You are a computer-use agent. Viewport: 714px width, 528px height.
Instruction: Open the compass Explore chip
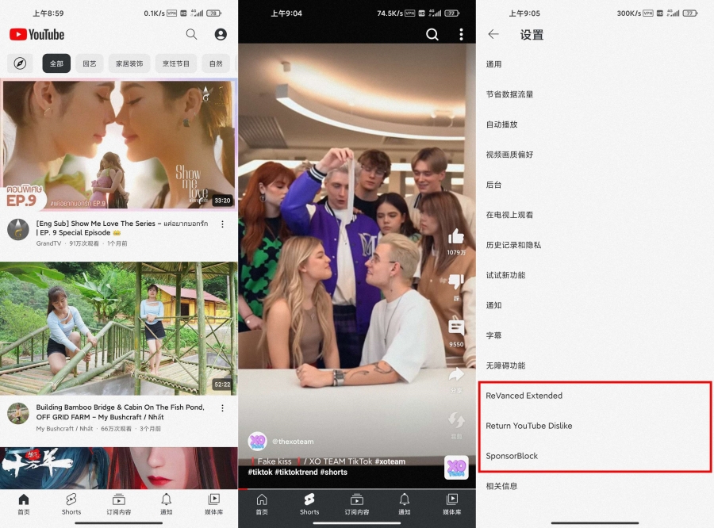click(x=19, y=63)
